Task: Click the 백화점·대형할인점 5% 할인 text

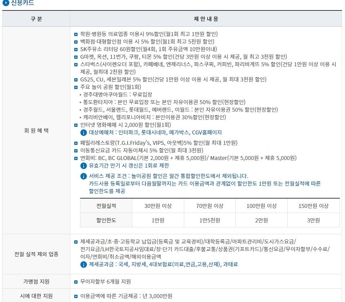Action: [x=147, y=41]
